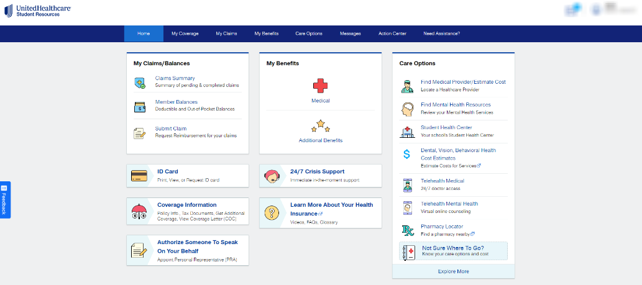This screenshot has width=642, height=285.
Task: Click the 24/7 Crisis Support headset icon
Action: [271, 176]
